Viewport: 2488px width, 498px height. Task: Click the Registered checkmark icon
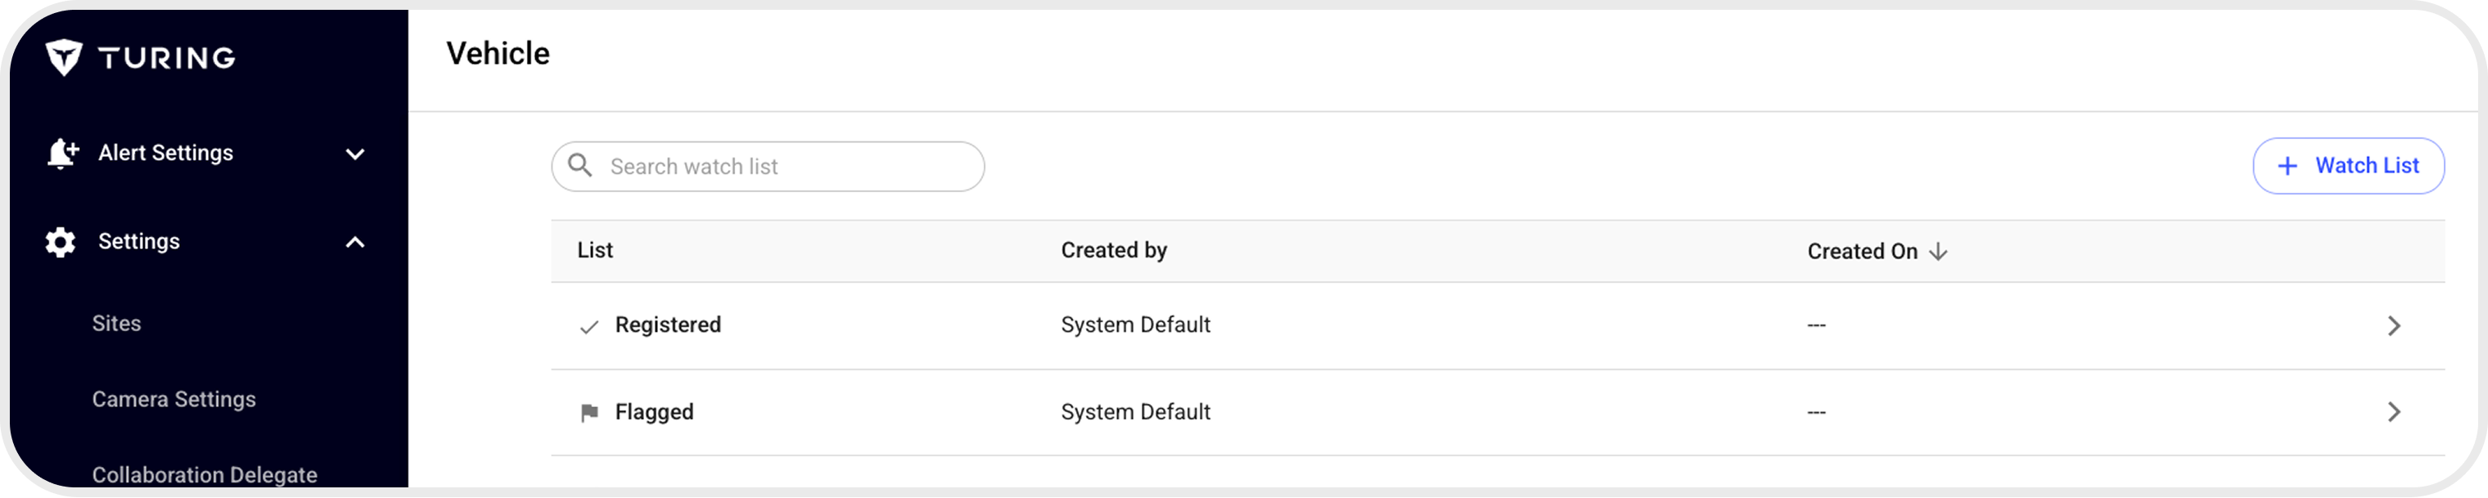pos(588,326)
